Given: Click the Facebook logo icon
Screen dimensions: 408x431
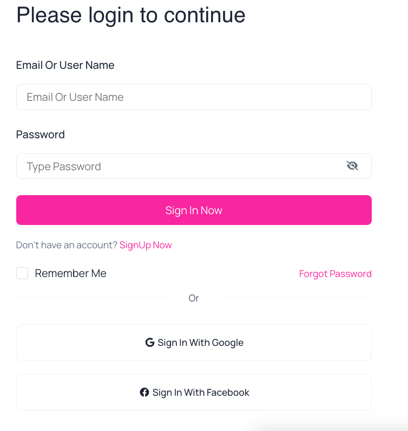Looking at the screenshot, I should pos(144,393).
